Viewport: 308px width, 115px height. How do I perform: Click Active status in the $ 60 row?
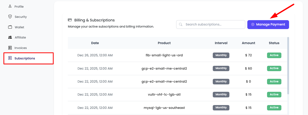tap(274, 68)
